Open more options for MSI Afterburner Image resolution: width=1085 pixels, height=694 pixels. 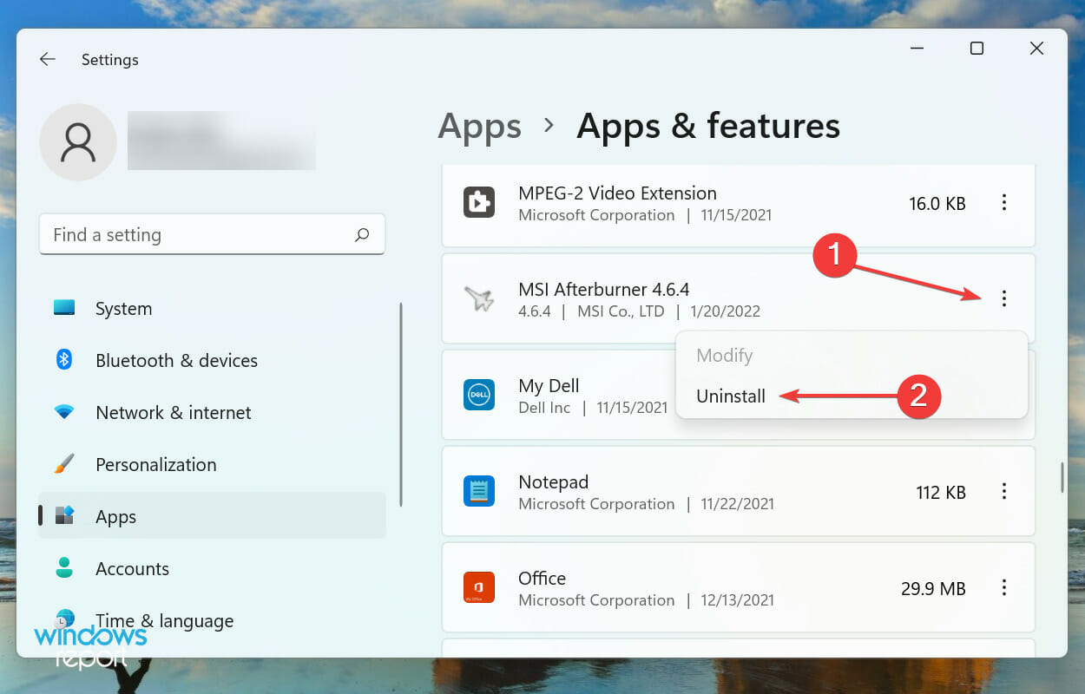pos(1004,298)
